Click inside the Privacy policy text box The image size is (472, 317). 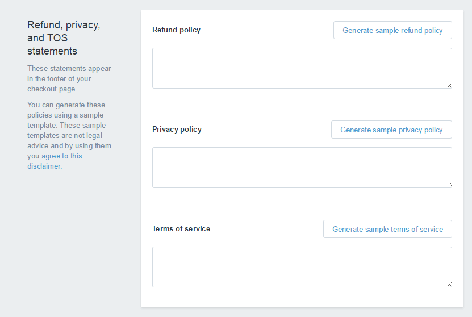tap(302, 168)
